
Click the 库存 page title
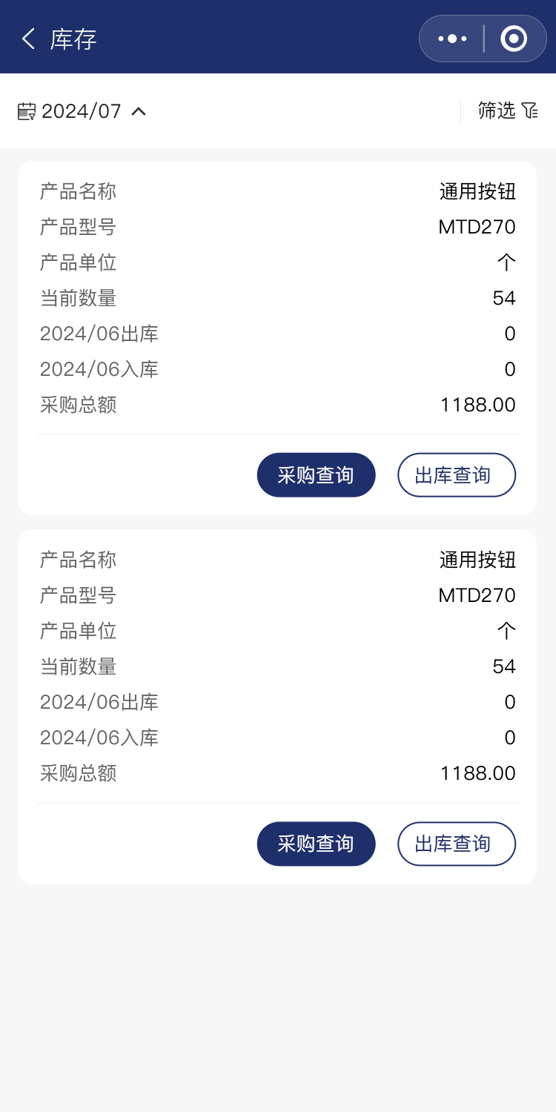coord(73,39)
